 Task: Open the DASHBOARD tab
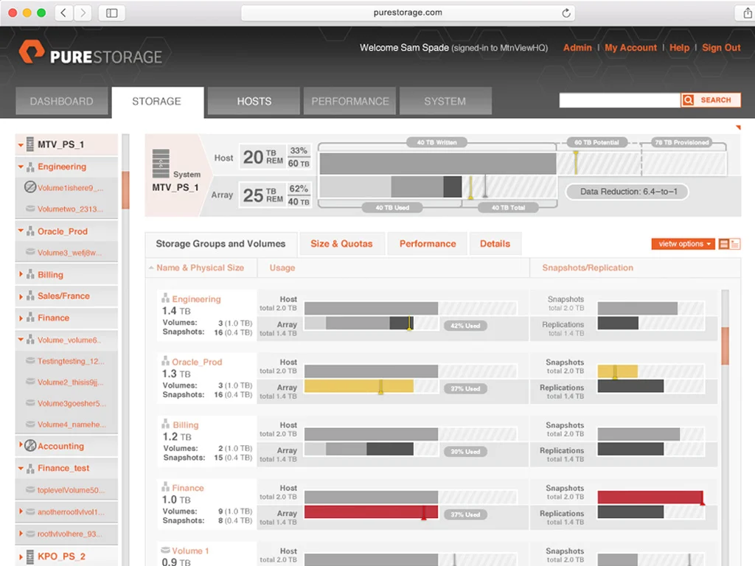pos(62,101)
